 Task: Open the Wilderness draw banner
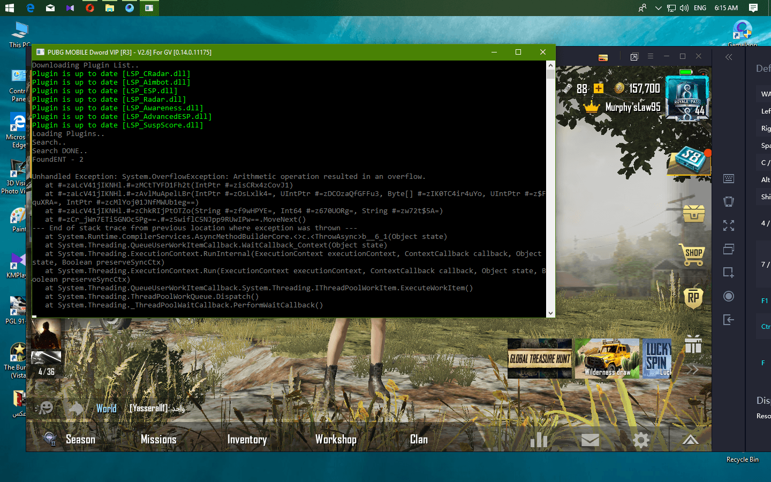pos(607,358)
